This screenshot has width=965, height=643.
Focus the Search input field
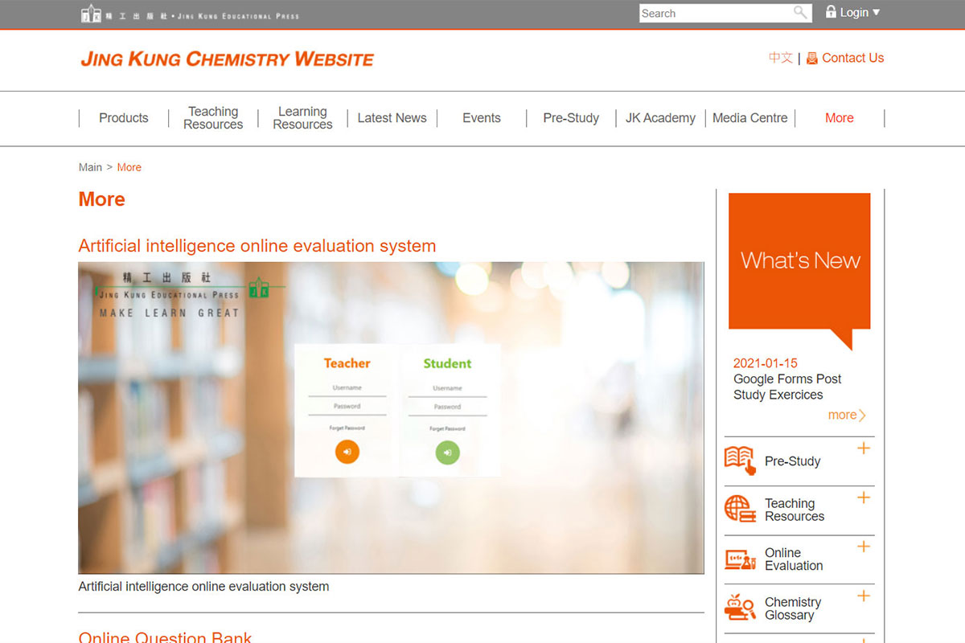(716, 13)
